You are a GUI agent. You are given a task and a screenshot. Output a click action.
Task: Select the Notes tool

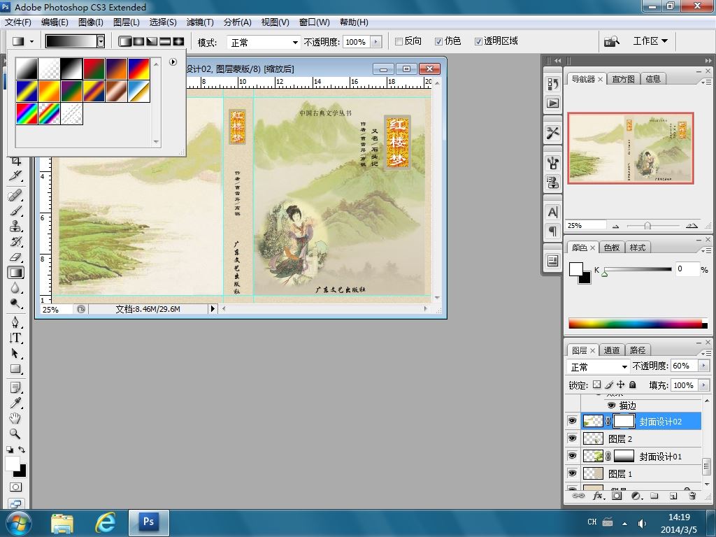click(15, 387)
